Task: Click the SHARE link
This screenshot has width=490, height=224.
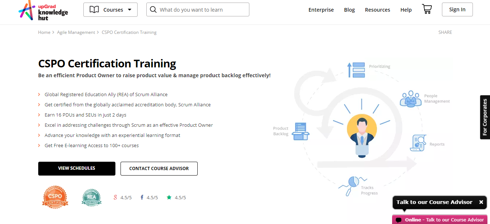Action: [445, 32]
